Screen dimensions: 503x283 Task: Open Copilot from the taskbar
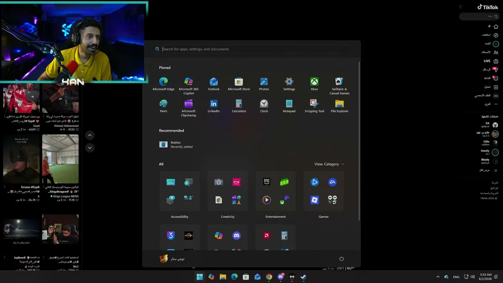[x=211, y=277]
